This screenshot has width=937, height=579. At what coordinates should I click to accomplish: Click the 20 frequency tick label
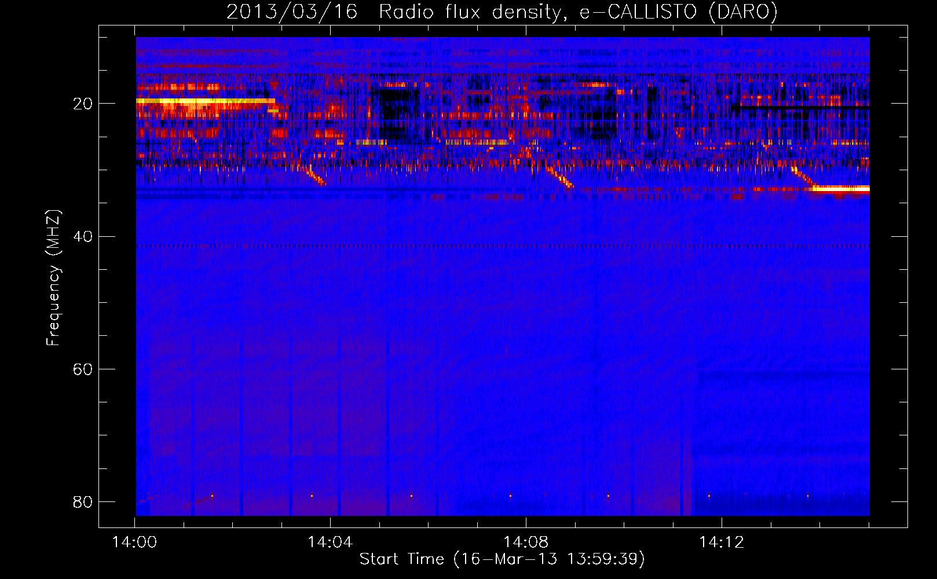tap(83, 104)
